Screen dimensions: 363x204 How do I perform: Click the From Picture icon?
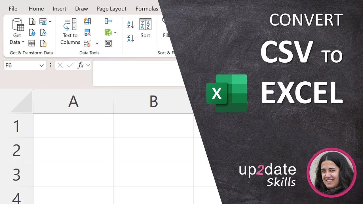click(43, 22)
